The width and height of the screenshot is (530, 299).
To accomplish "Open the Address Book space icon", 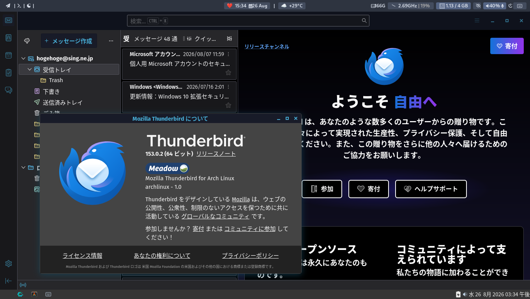I will pos(9,38).
